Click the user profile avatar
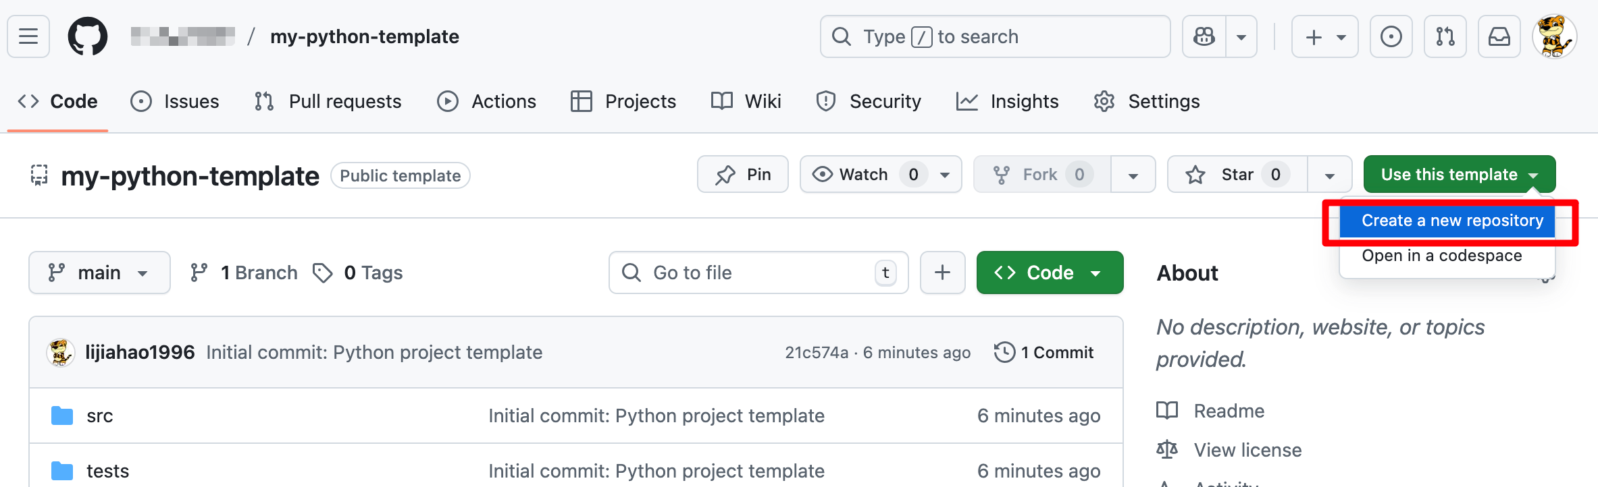 [x=1554, y=36]
